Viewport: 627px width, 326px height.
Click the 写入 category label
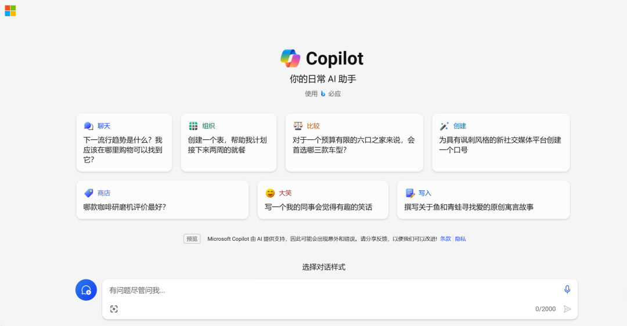pos(425,193)
